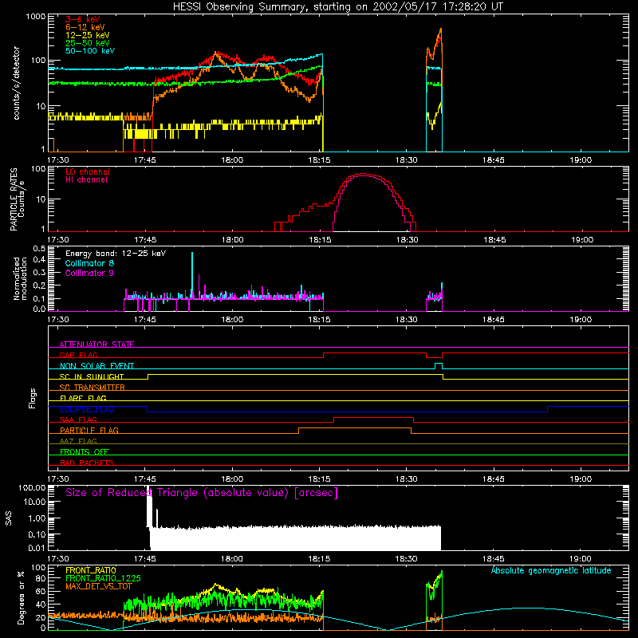
Task: Select the MAX_DET_VS_TOT legend label
Action: (99, 586)
